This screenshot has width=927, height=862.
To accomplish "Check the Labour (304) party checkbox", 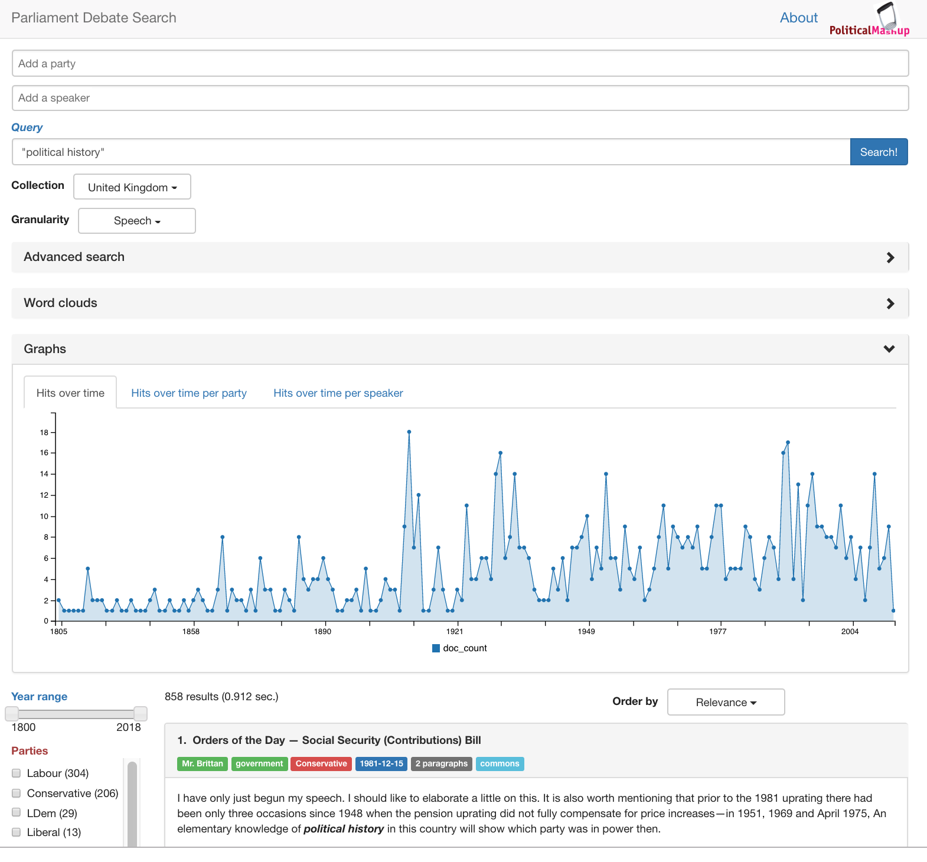I will pos(17,773).
